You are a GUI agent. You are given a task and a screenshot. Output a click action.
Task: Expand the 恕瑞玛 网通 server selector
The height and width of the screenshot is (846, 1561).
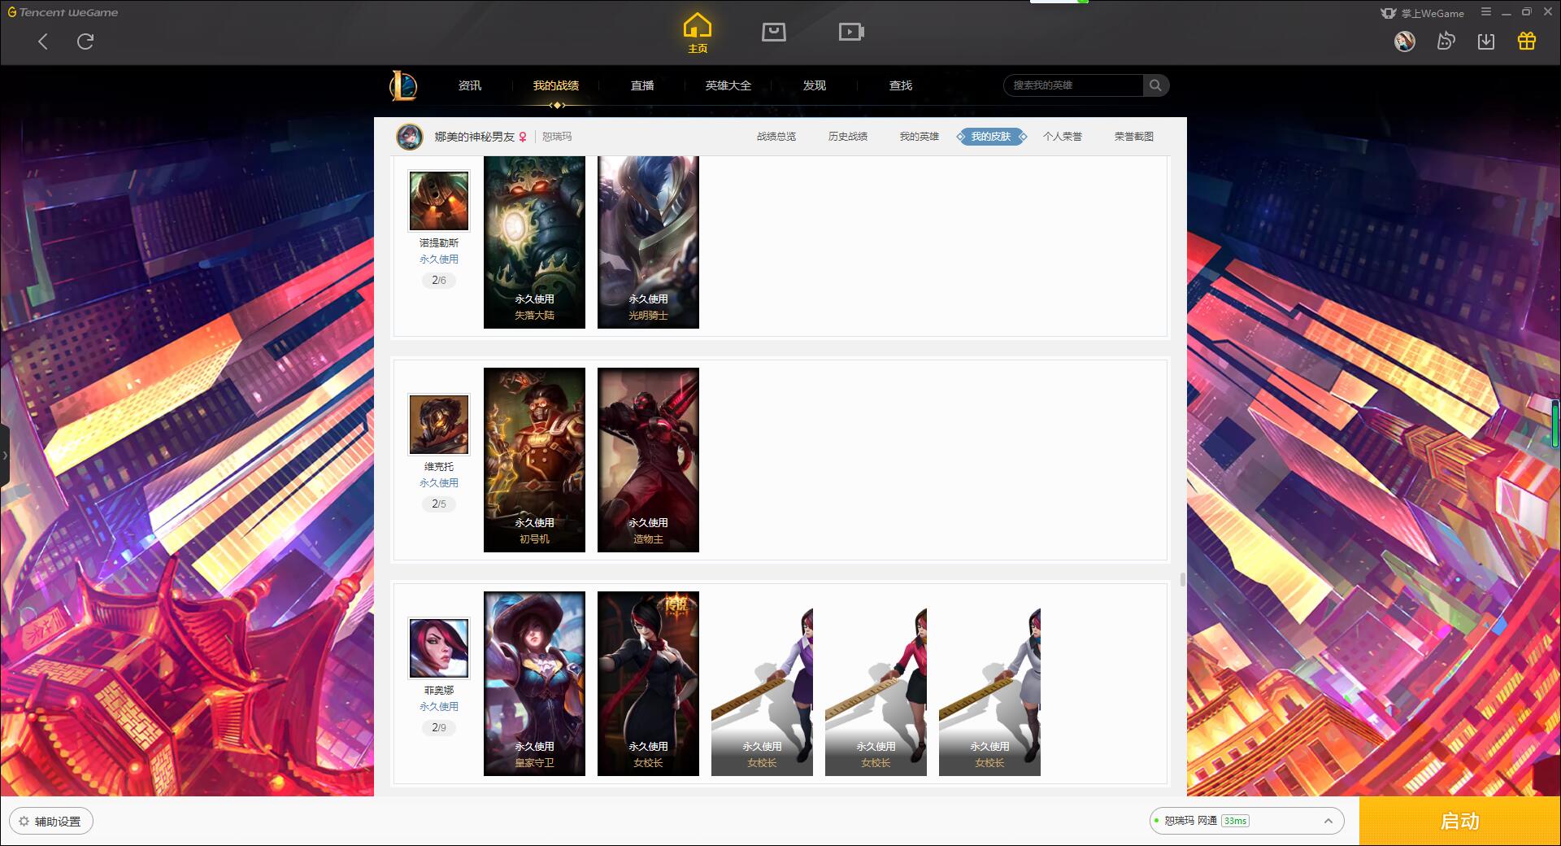click(1246, 821)
